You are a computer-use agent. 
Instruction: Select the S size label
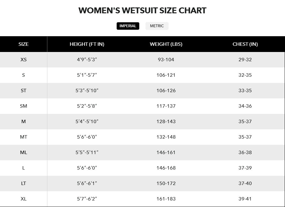pos(23,75)
